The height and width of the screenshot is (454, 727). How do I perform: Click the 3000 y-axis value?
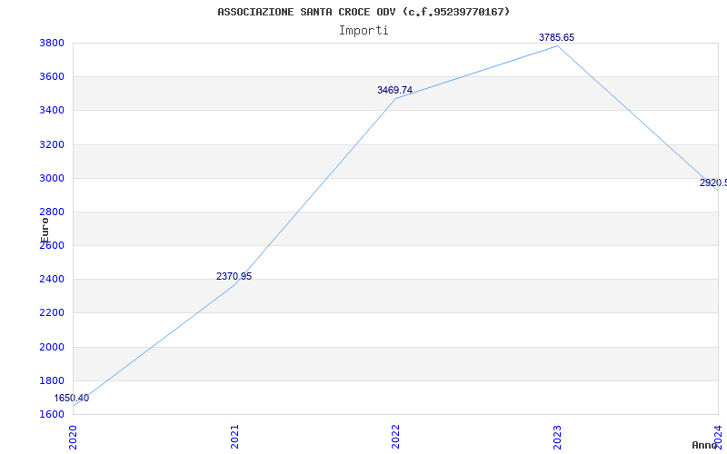coord(52,178)
